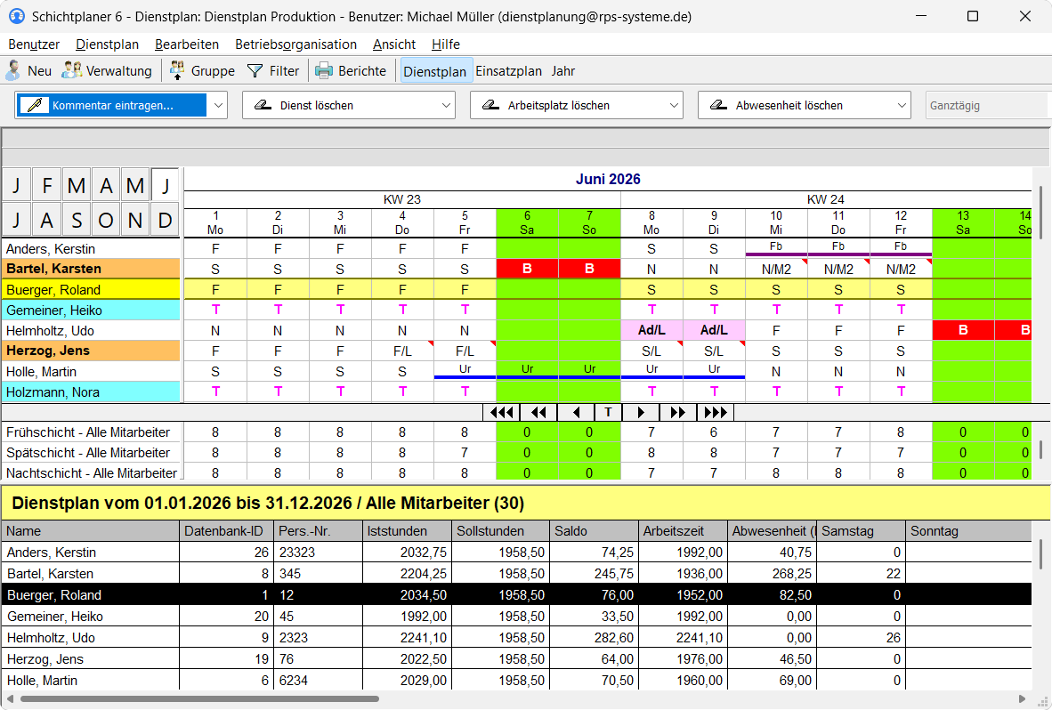Expand the Kommentar eintragen dropdown arrow
Viewport: 1052px width, 710px height.
click(218, 105)
